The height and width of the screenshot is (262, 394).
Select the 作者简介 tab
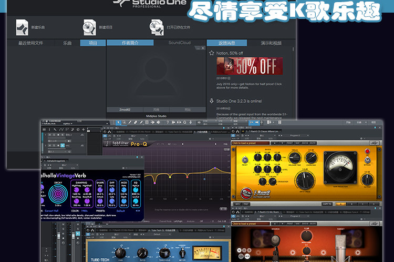tap(130, 43)
